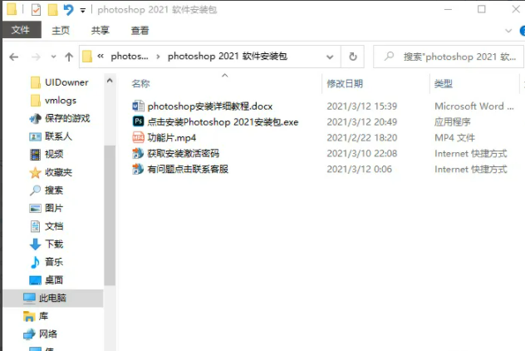Image resolution: width=525 pixels, height=351 pixels.
Task: Open 下载 in the sidebar
Action: point(54,244)
